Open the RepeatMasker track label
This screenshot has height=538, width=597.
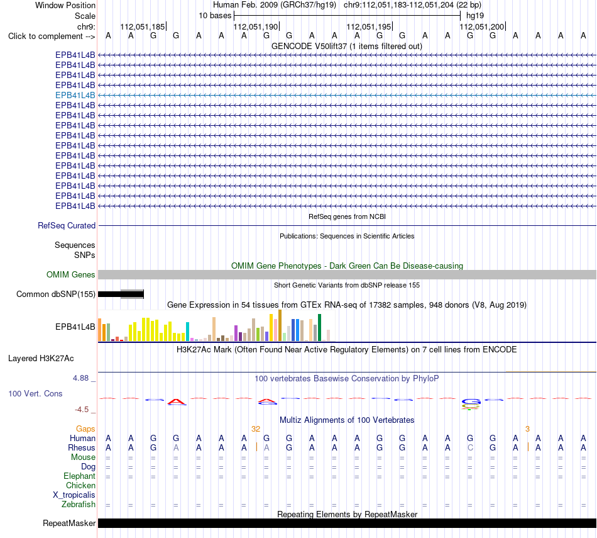point(69,523)
